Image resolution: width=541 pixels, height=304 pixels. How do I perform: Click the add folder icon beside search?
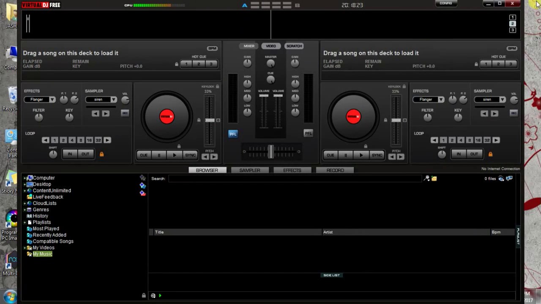(x=434, y=179)
